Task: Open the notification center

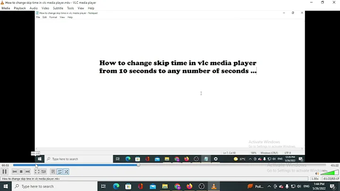Action: coord(332,186)
